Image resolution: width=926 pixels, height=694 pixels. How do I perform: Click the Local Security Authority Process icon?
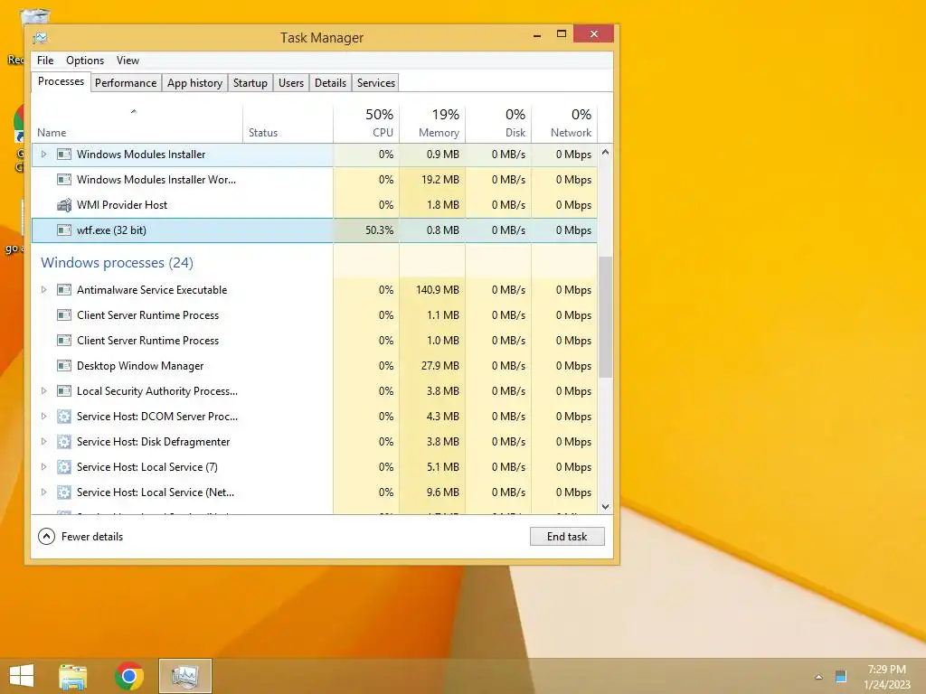pos(64,391)
